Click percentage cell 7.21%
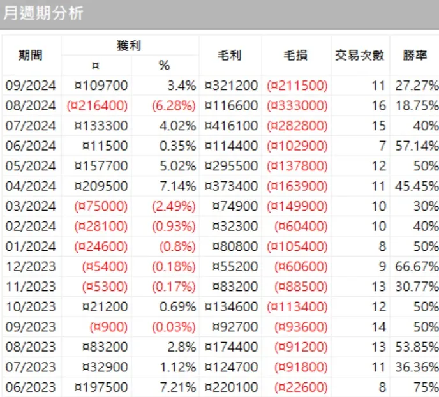The height and width of the screenshot is (397, 439). (x=178, y=387)
